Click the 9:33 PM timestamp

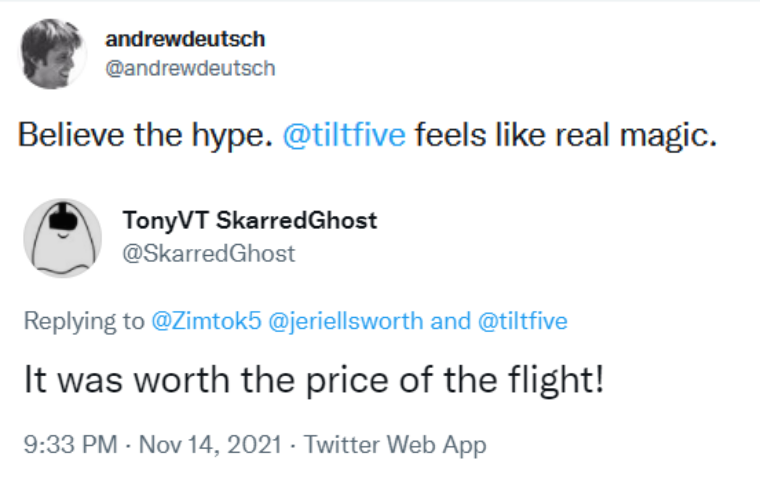(x=70, y=445)
